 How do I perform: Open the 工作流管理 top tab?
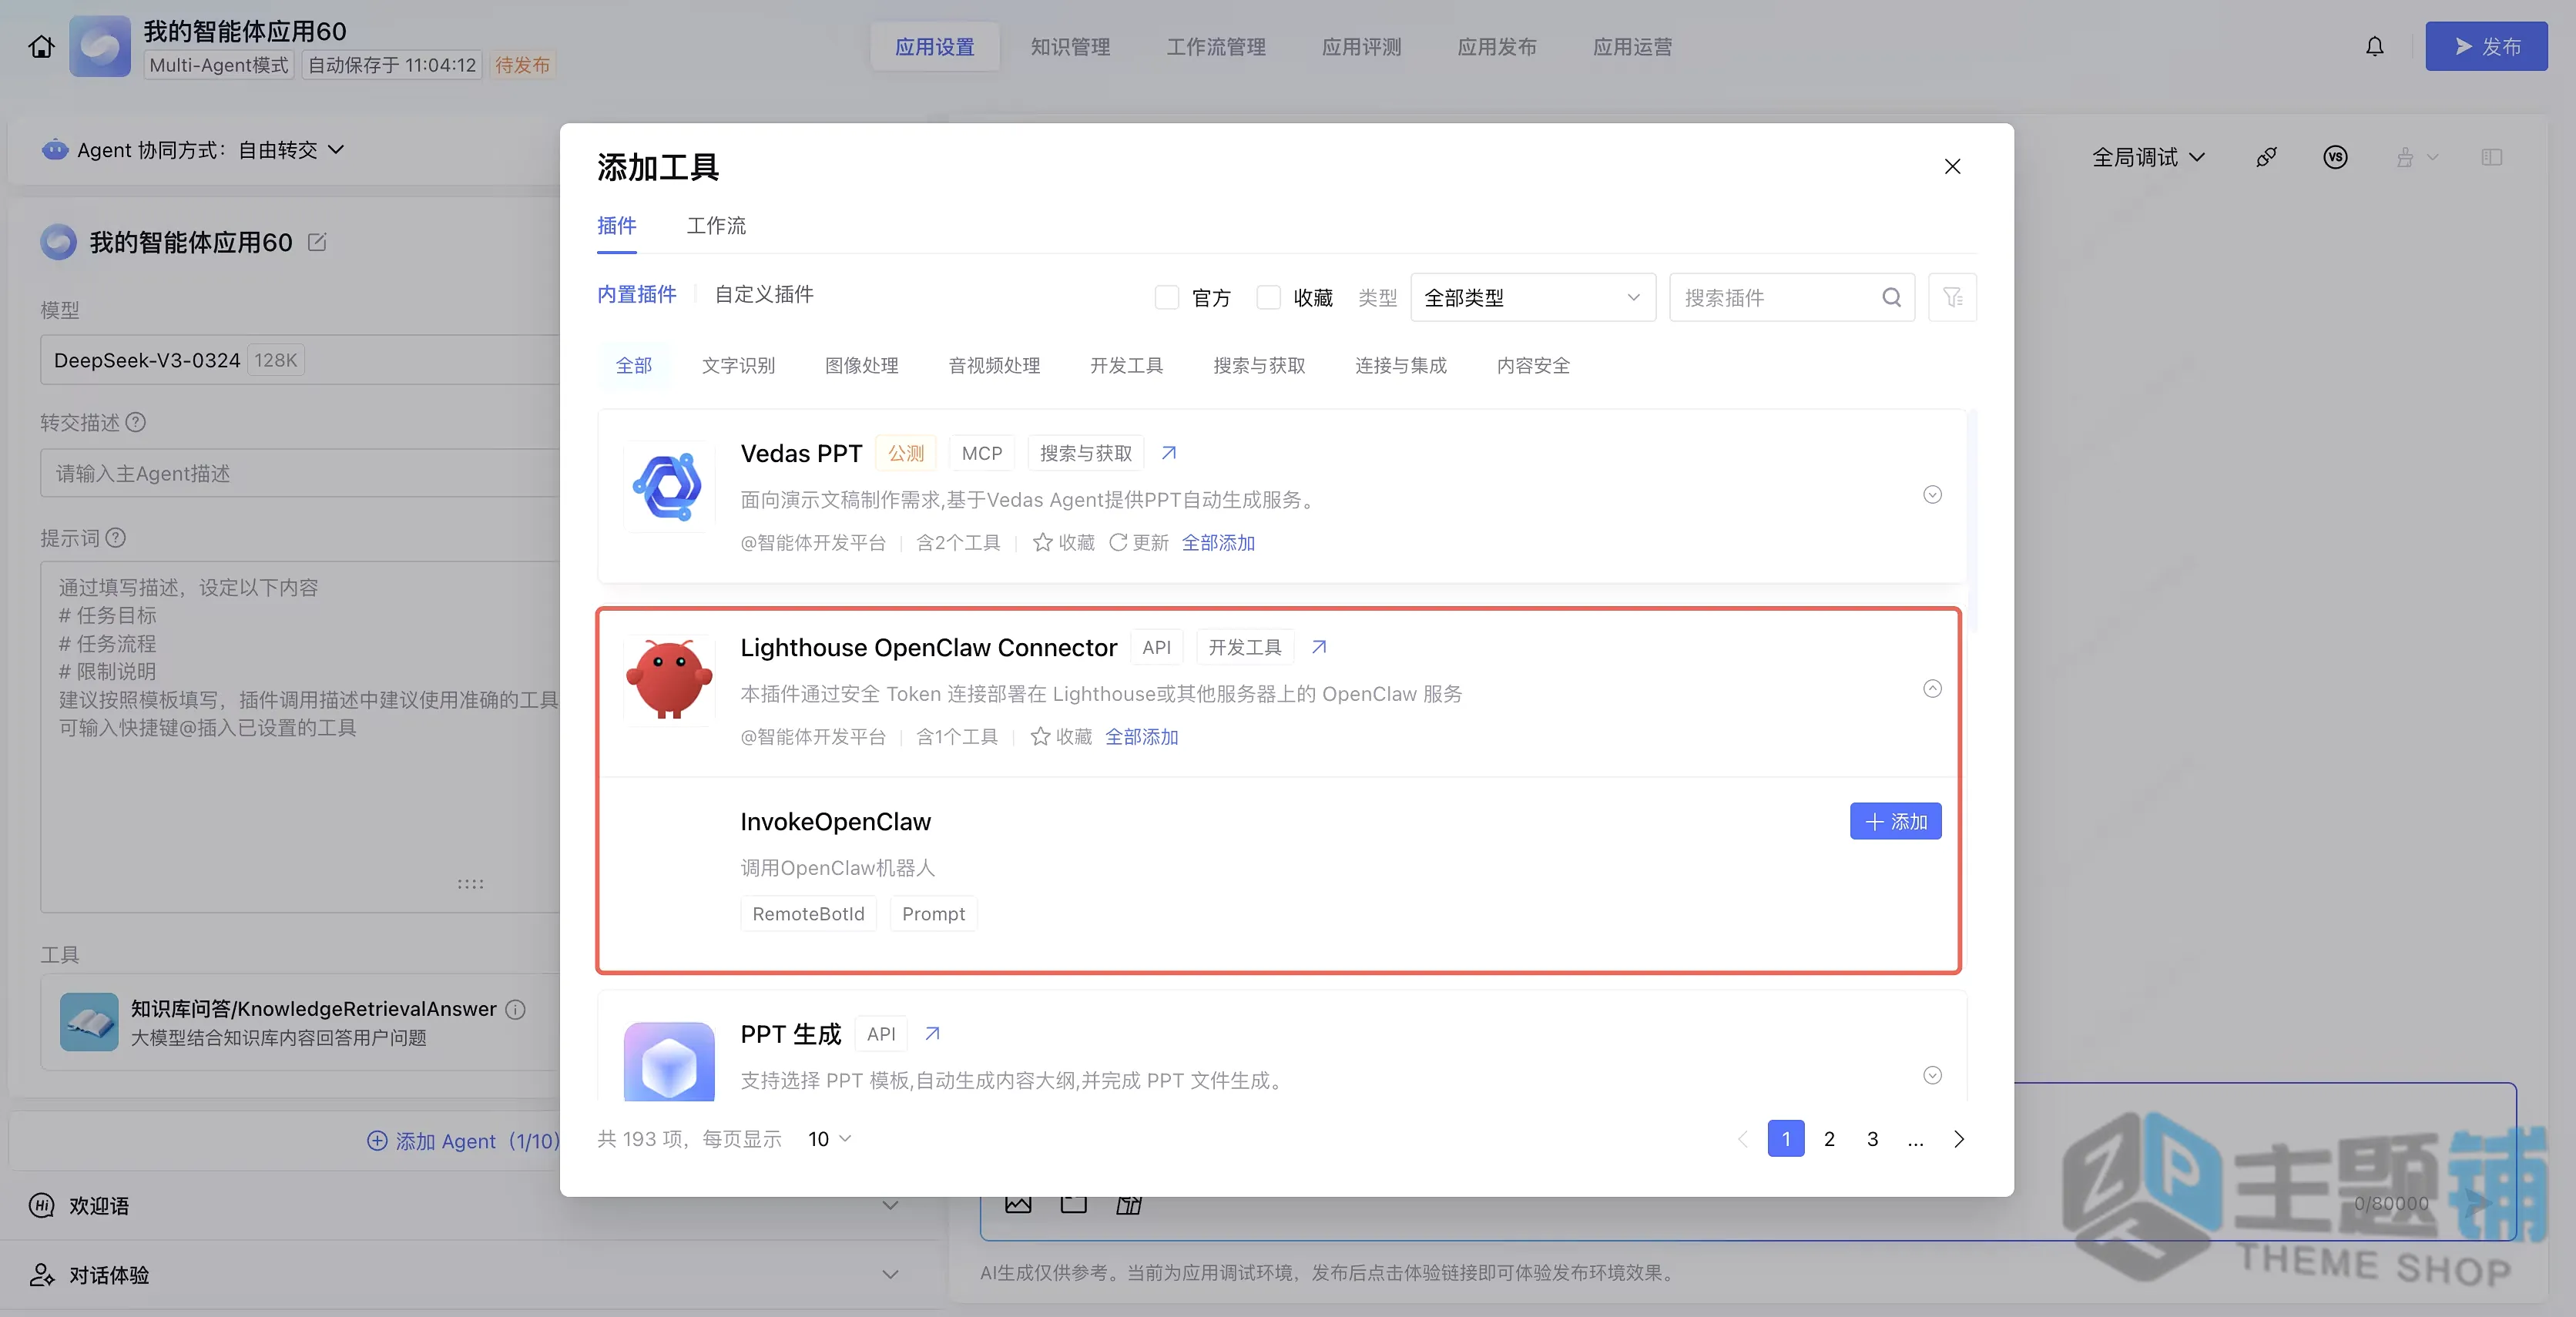1216,46
